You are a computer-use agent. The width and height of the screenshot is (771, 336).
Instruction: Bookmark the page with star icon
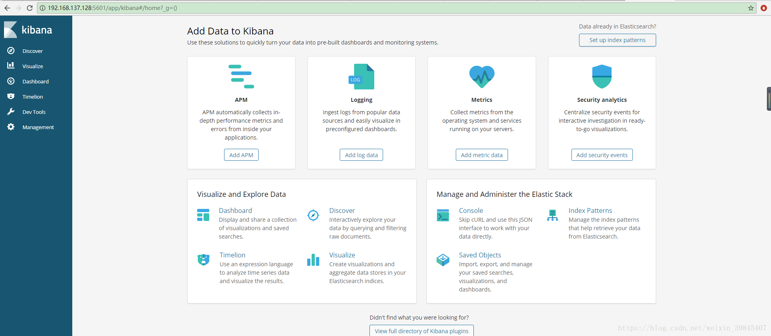point(751,8)
